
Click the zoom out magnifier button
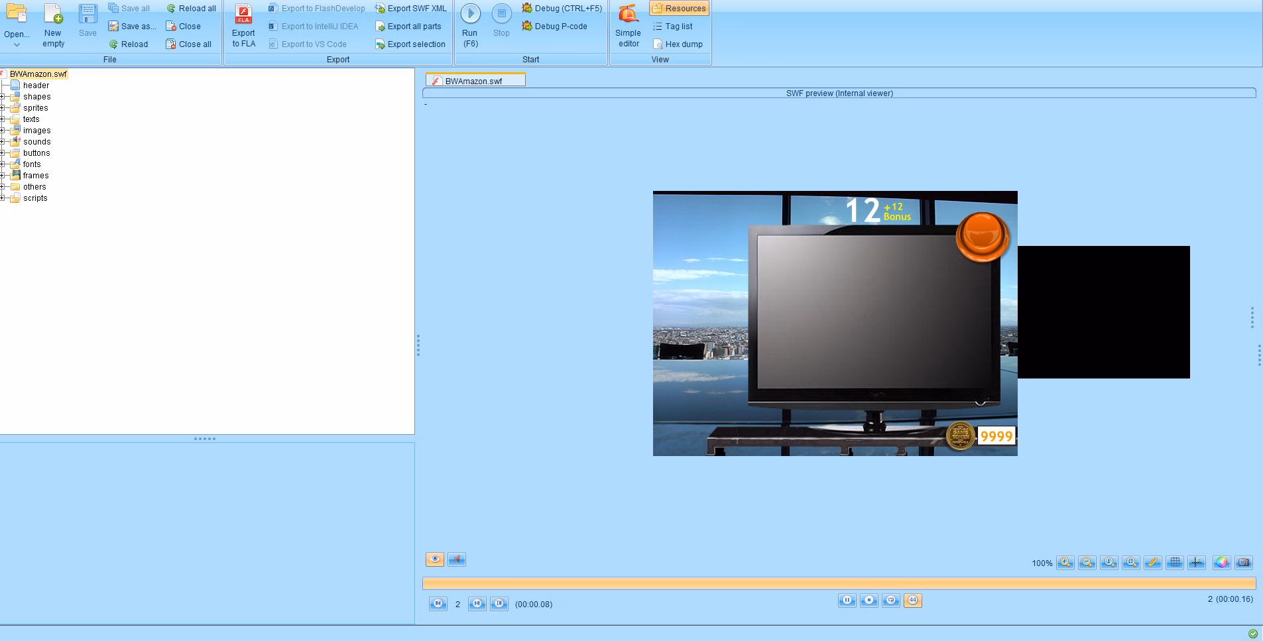1087,563
